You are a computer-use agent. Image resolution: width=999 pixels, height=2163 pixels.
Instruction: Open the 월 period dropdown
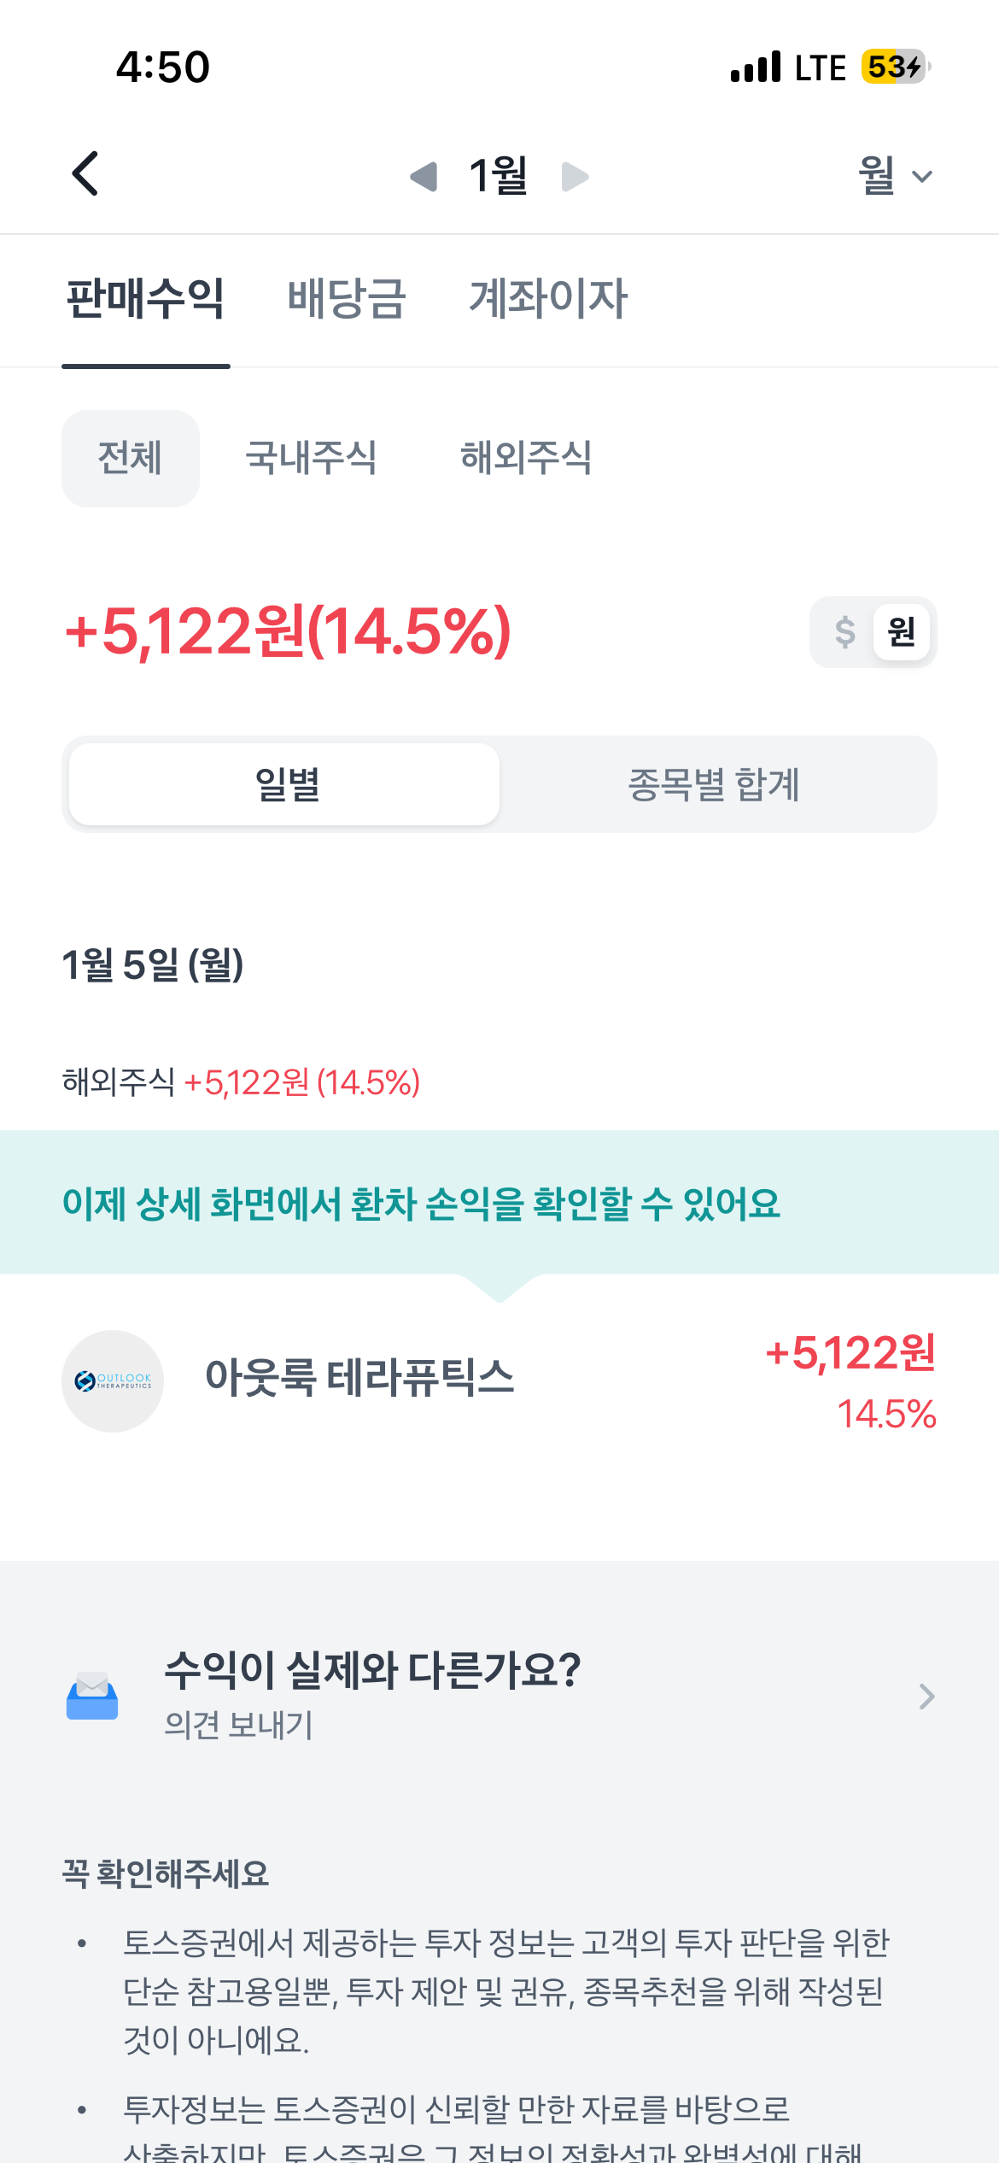click(894, 176)
